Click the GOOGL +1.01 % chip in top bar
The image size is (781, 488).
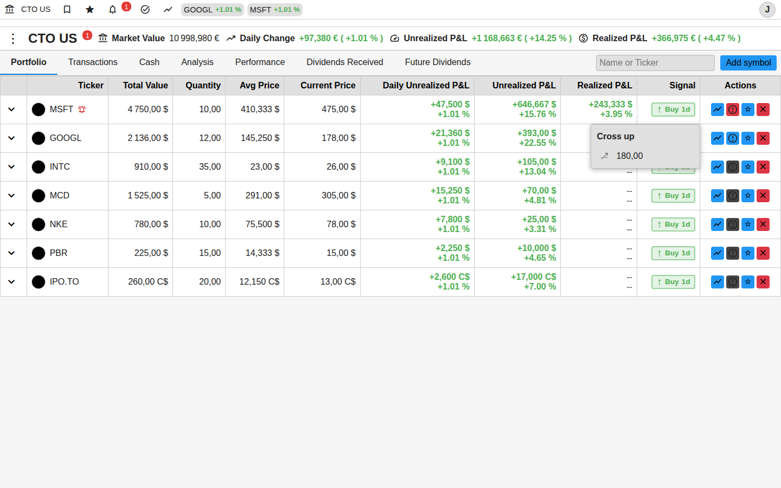pos(213,10)
